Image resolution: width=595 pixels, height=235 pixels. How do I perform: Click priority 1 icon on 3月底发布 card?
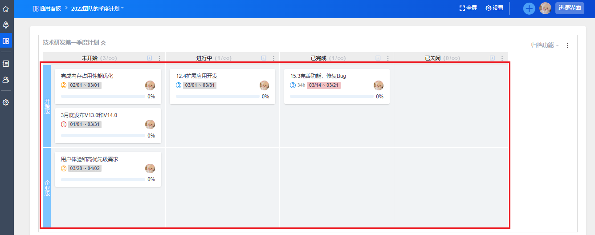[64, 124]
